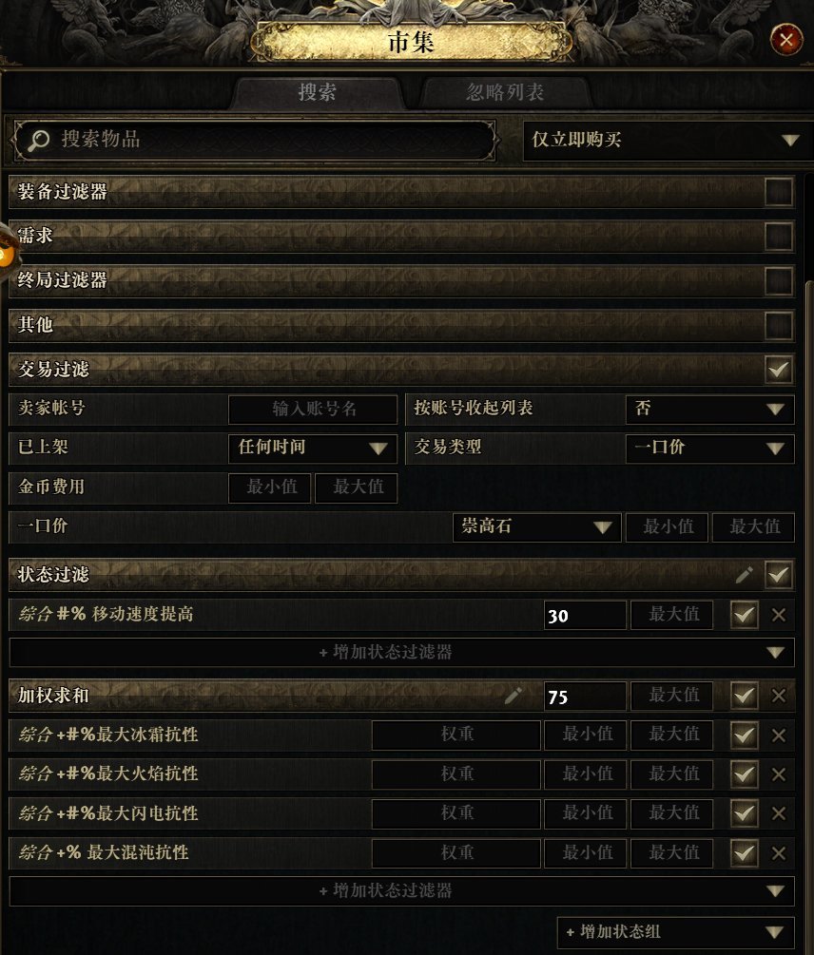The height and width of the screenshot is (955, 814).
Task: Click pencil edit icon on 状态过滤 header
Action: click(744, 574)
